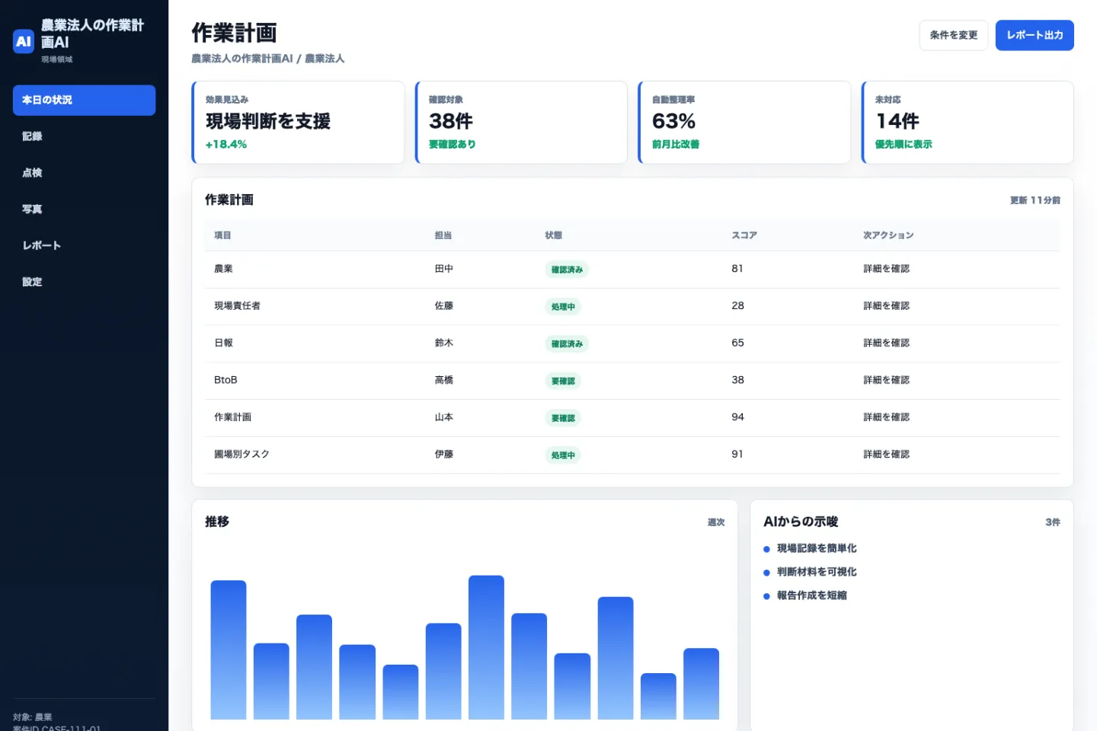1097x731 pixels.
Task: Click the 3件 count in AIからの示唆
Action: pos(1053,522)
